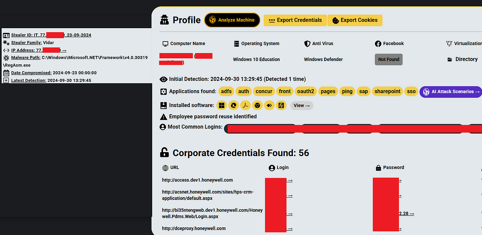Viewport: 482px width, 235px height.
Task: Click the lock icon beside Password header
Action: click(378, 168)
